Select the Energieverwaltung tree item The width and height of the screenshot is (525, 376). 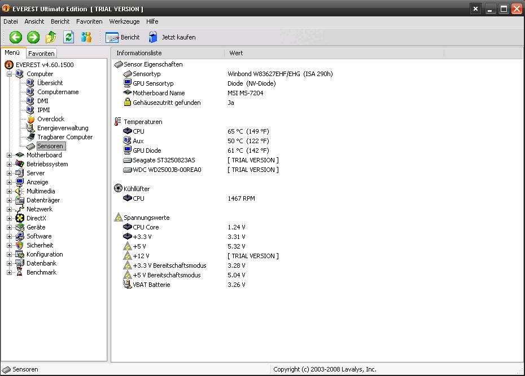pyautogui.click(x=63, y=128)
